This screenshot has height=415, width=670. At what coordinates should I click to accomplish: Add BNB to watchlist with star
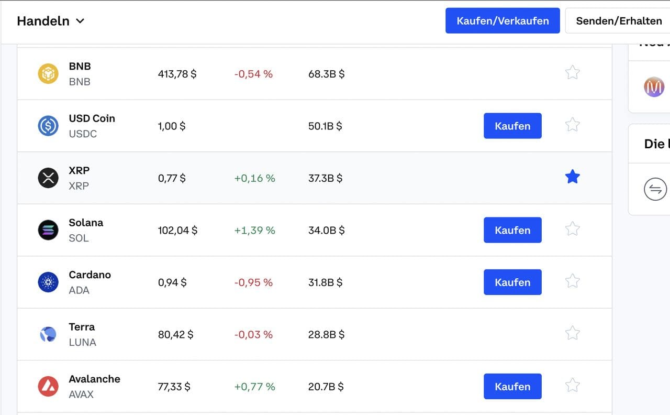click(573, 72)
